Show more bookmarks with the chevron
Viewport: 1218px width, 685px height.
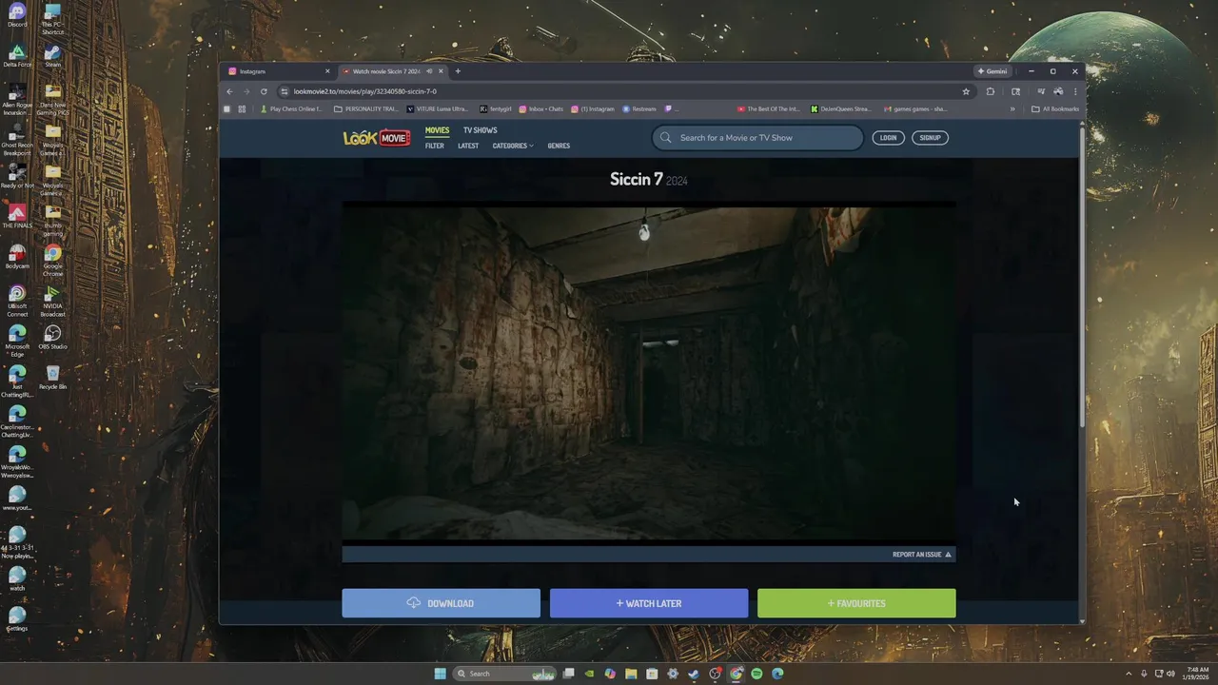[1012, 108]
